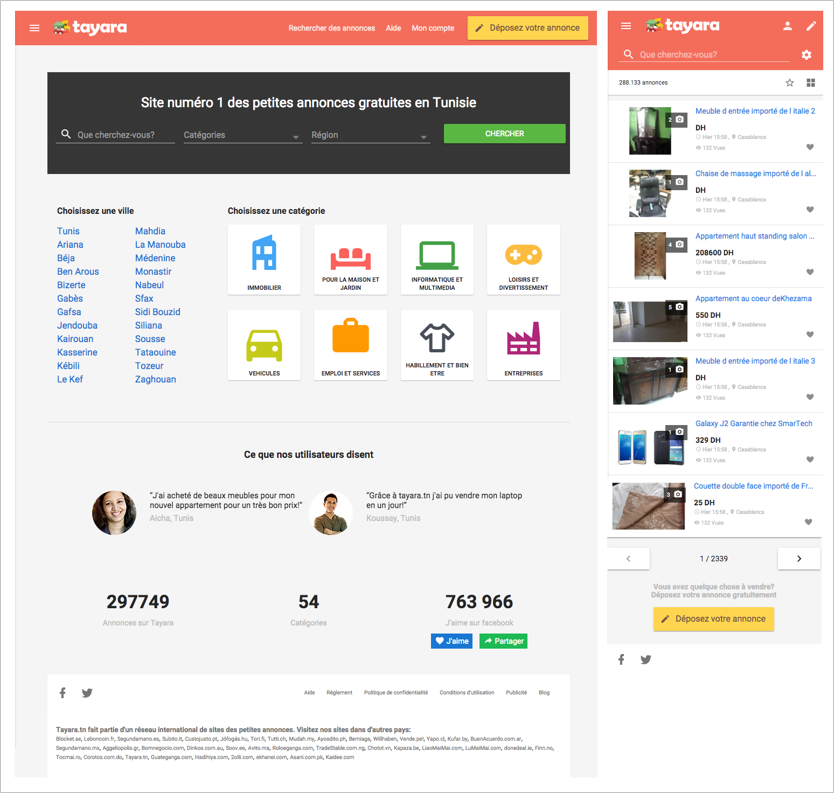Open the Loisirs et Divertissement category
This screenshot has height=793, width=834.
(x=523, y=260)
